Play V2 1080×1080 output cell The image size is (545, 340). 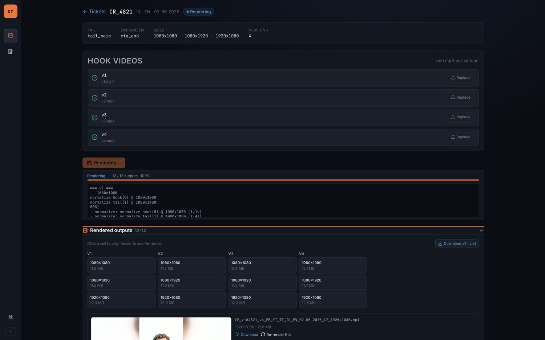192,266
